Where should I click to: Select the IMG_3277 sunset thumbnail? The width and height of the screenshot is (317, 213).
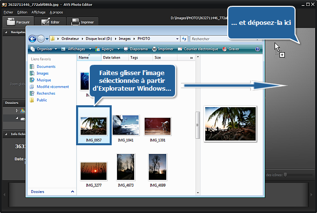94,171
